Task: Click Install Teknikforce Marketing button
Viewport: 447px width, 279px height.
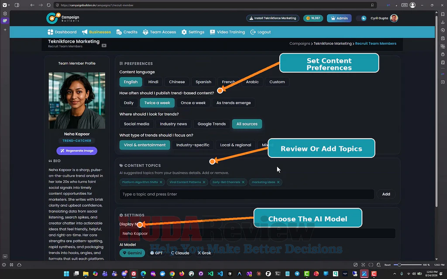Action: pos(272,18)
